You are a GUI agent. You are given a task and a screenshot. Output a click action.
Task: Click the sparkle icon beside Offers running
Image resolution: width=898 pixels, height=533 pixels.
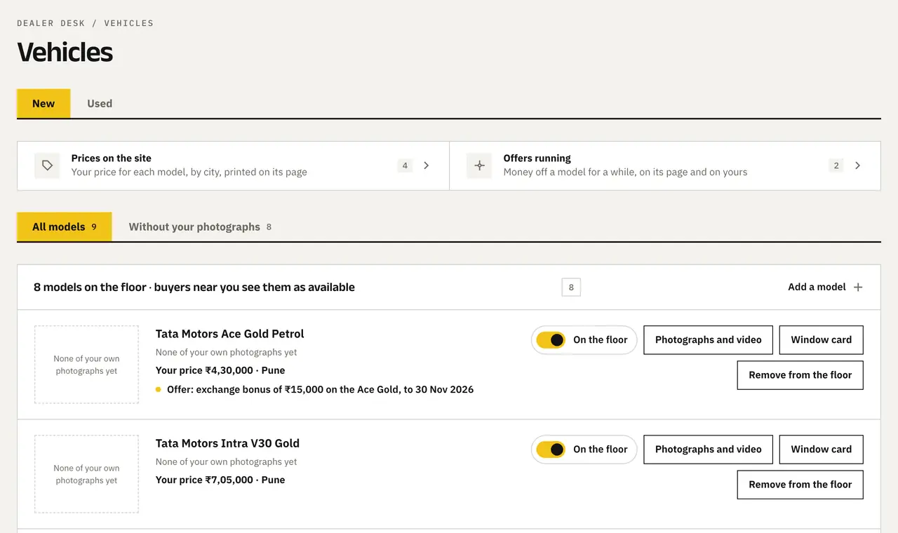pos(479,166)
